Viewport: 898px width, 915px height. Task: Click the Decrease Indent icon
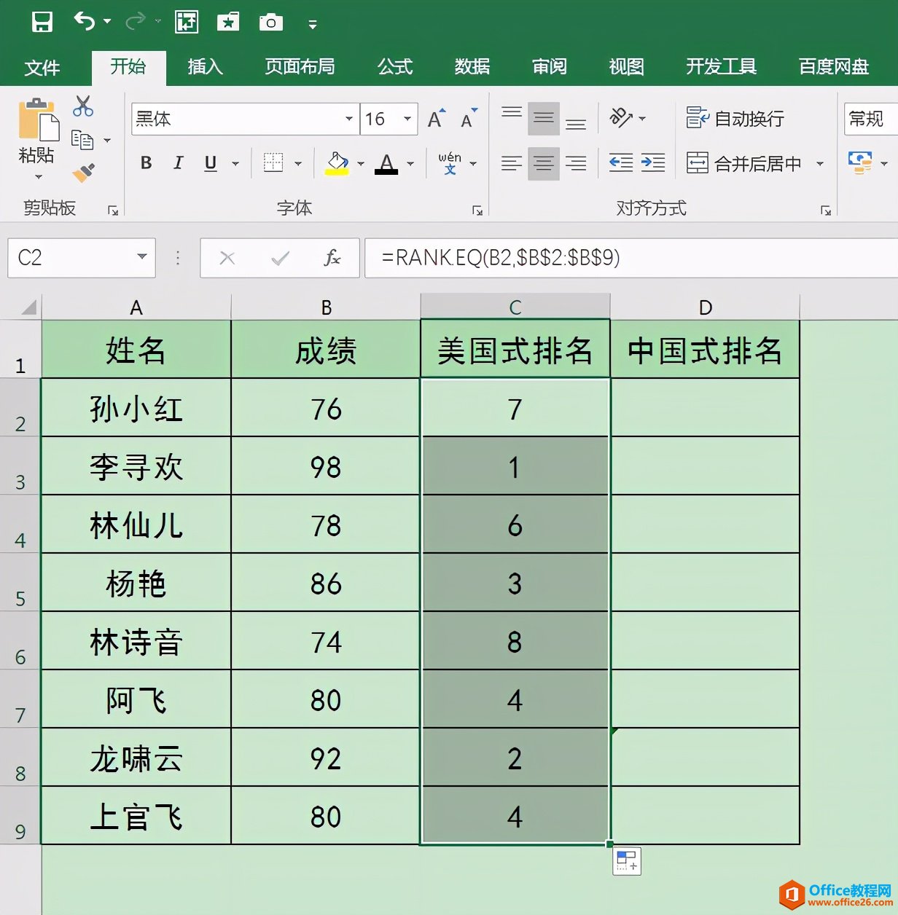click(621, 163)
